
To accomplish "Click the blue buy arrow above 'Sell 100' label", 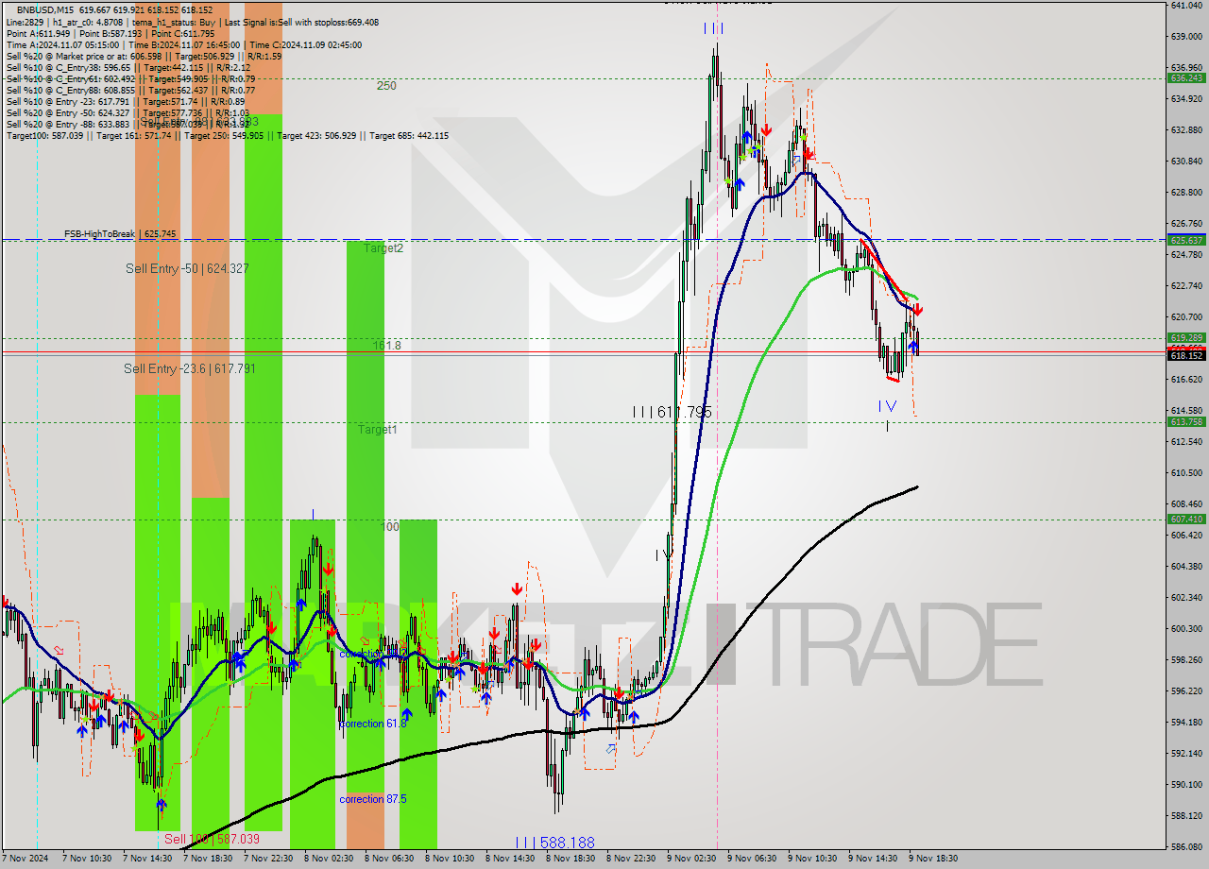I will click(162, 805).
